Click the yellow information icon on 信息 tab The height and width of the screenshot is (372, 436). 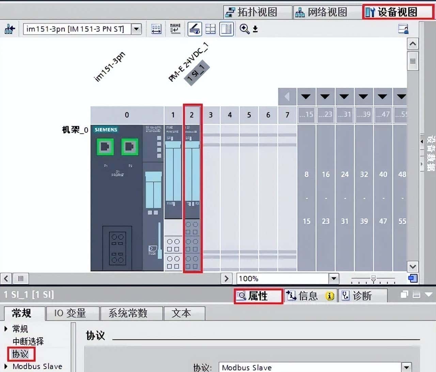[x=329, y=296]
